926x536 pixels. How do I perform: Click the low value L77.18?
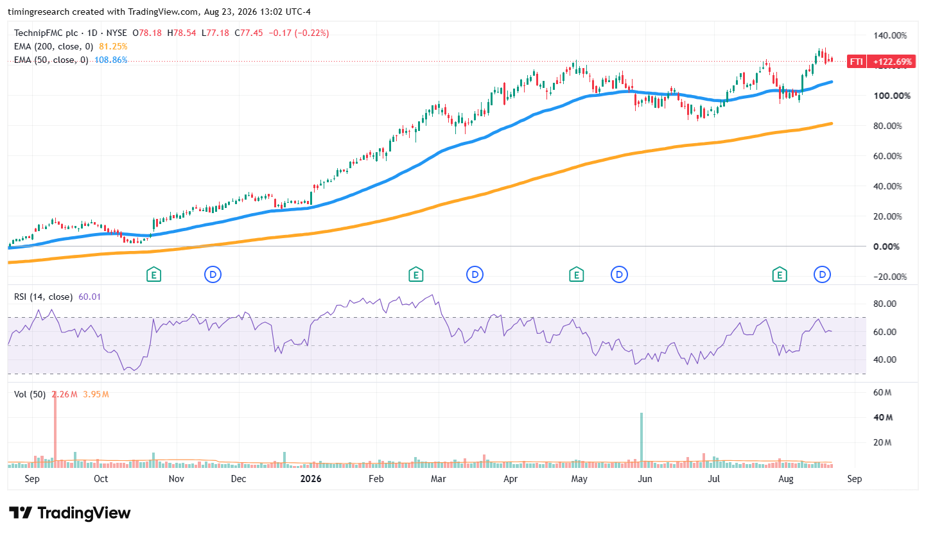pos(216,33)
